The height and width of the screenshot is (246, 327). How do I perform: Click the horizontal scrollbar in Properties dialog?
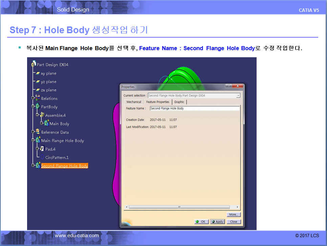point(179,207)
